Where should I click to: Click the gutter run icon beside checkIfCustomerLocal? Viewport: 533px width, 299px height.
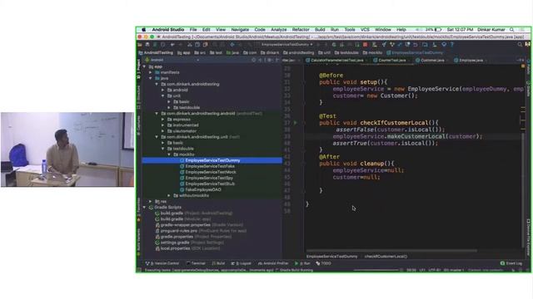tap(295, 123)
